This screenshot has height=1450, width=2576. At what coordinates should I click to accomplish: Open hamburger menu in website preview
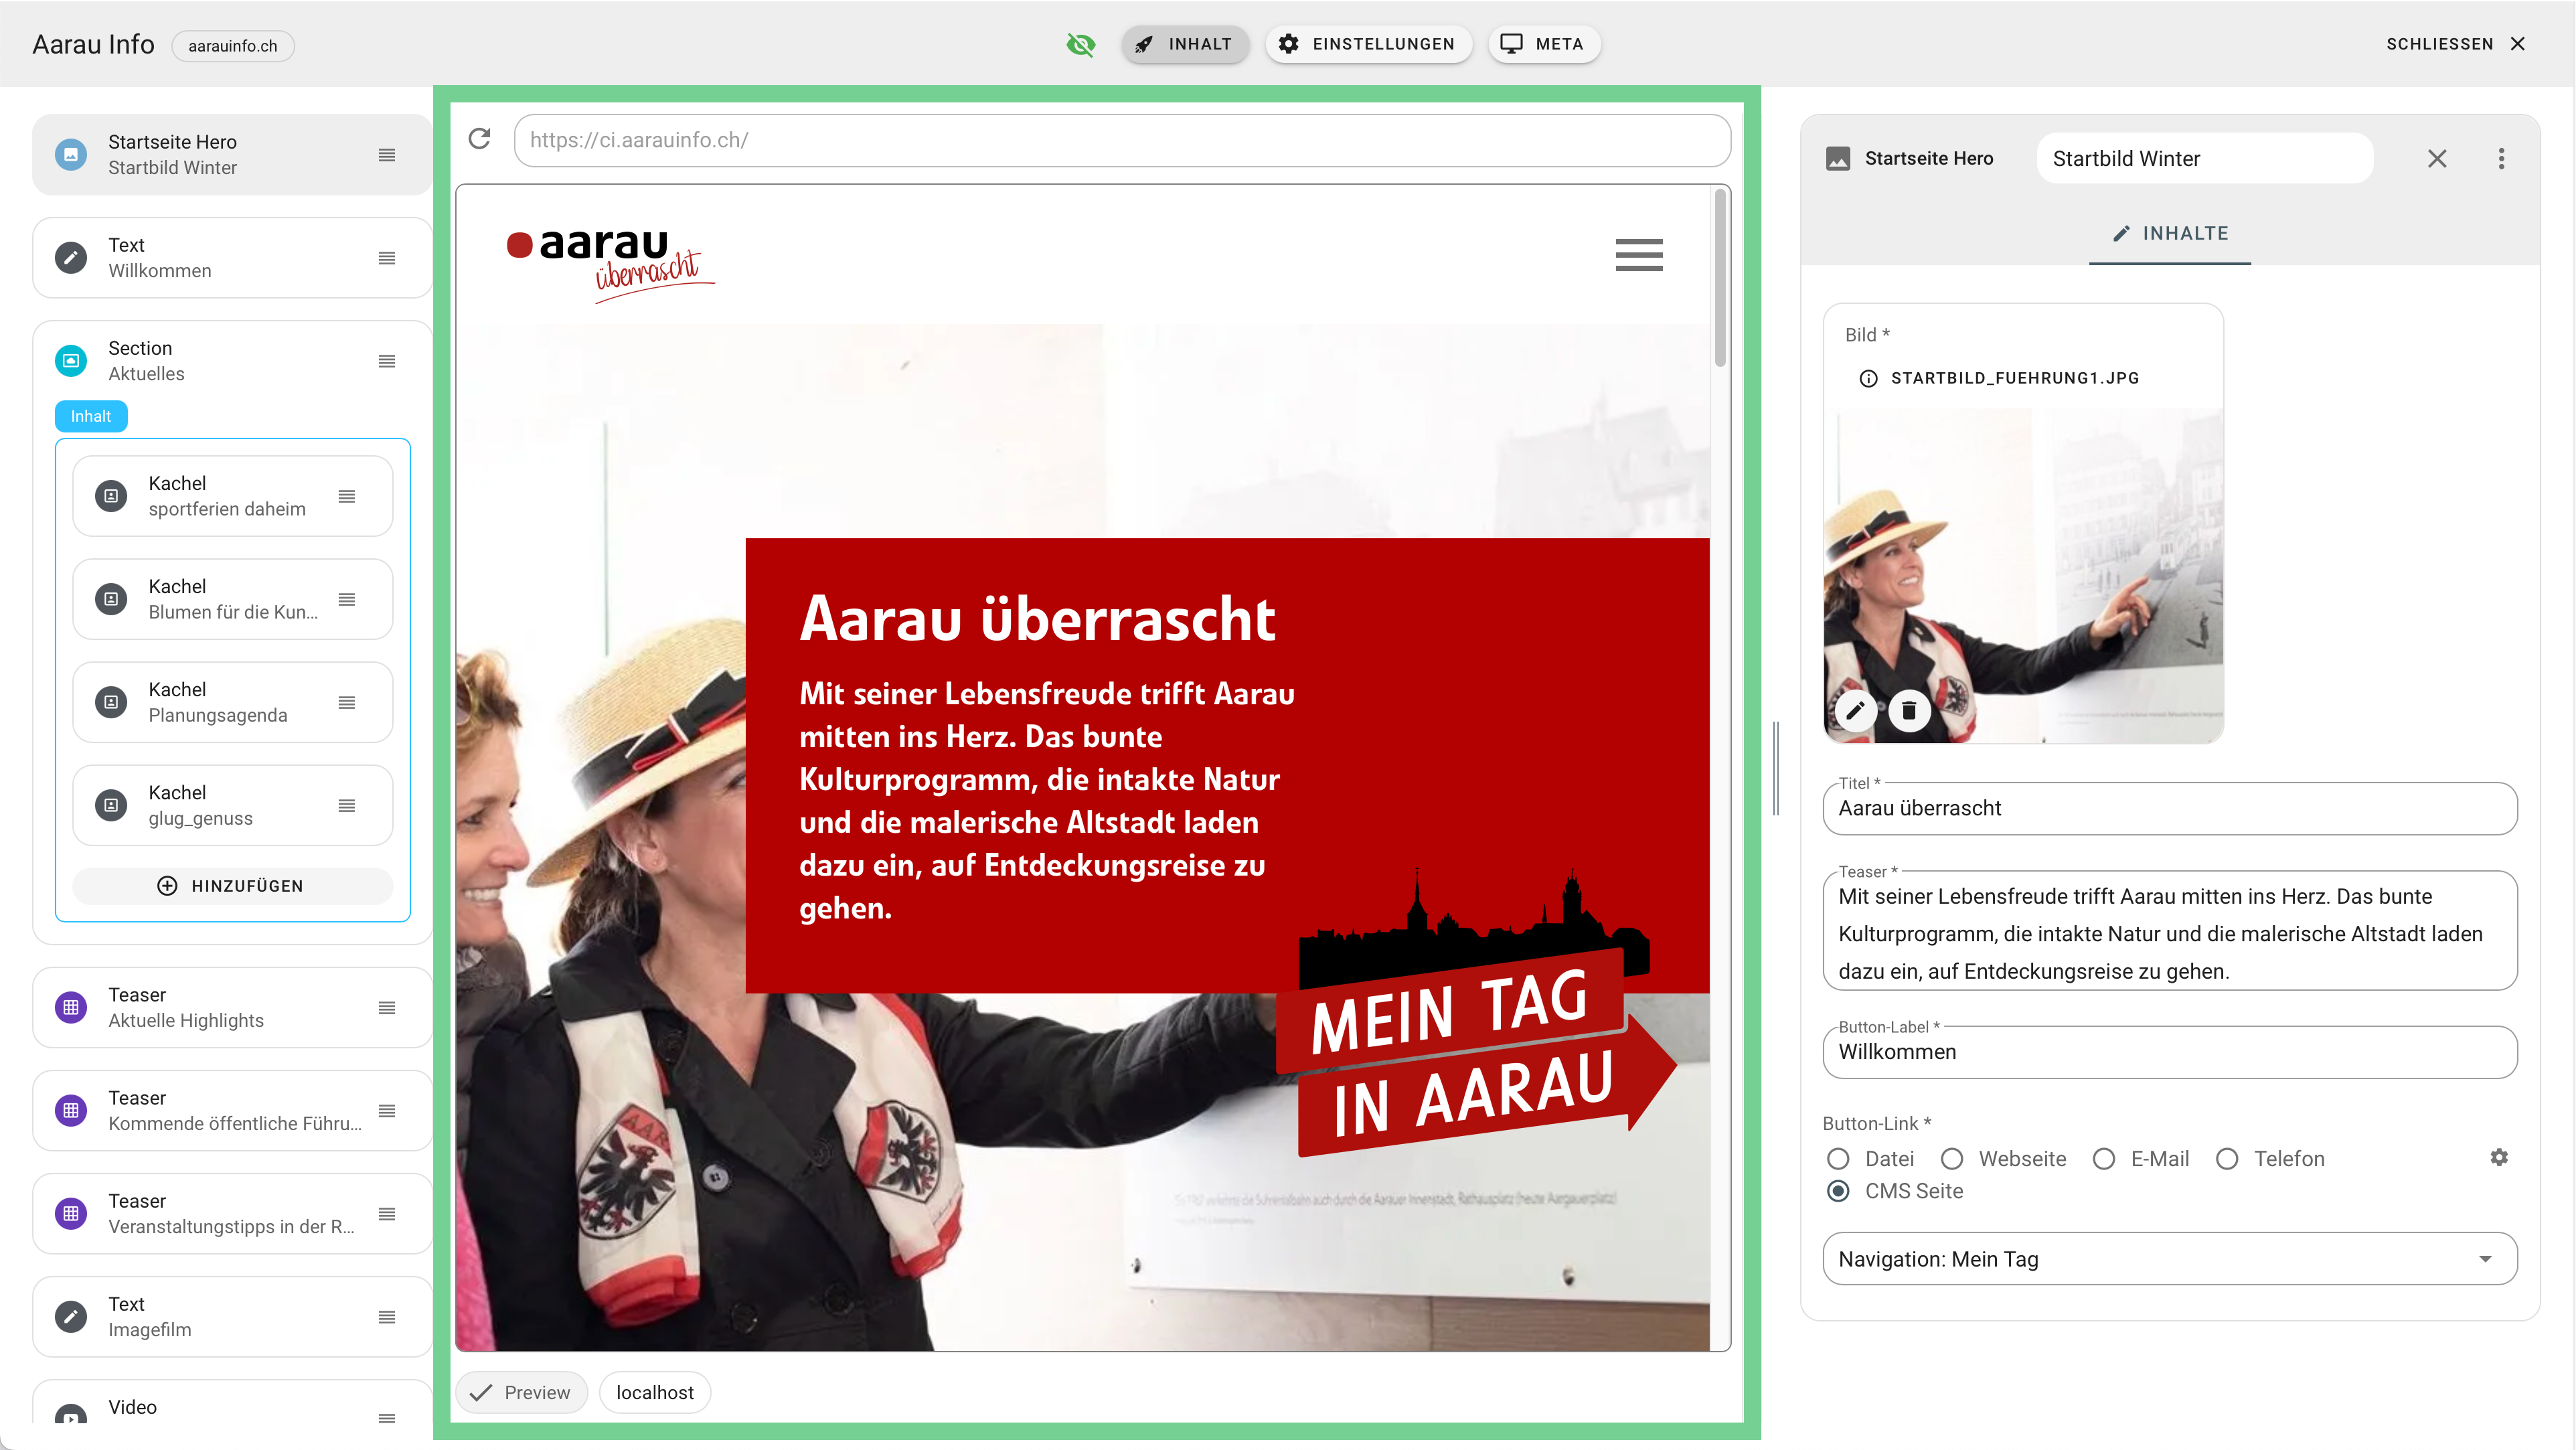(1638, 255)
